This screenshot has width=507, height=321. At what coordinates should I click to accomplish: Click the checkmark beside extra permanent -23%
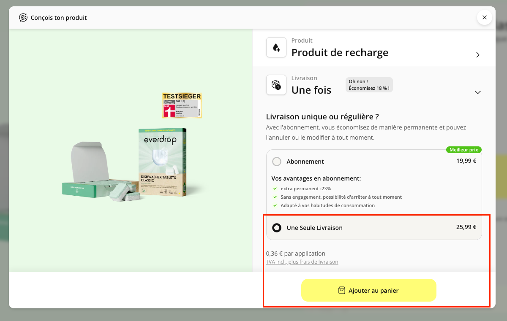(275, 189)
